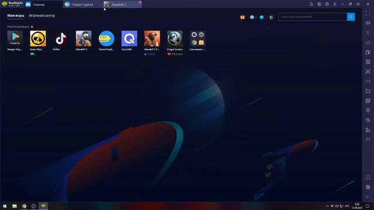Open the dropdown next to Discord icon

click(256, 17)
